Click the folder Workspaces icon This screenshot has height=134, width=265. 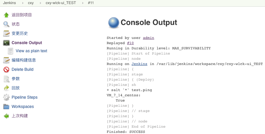pyautogui.click(x=6, y=107)
